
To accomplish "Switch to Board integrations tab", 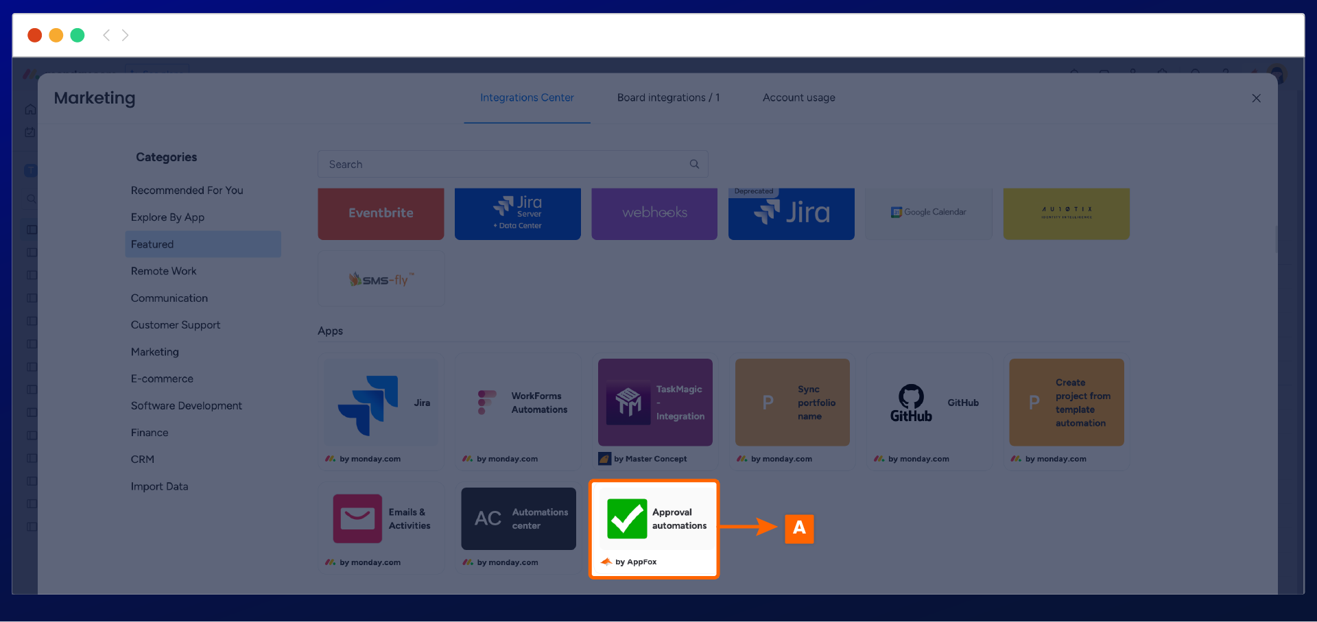I will click(x=667, y=98).
